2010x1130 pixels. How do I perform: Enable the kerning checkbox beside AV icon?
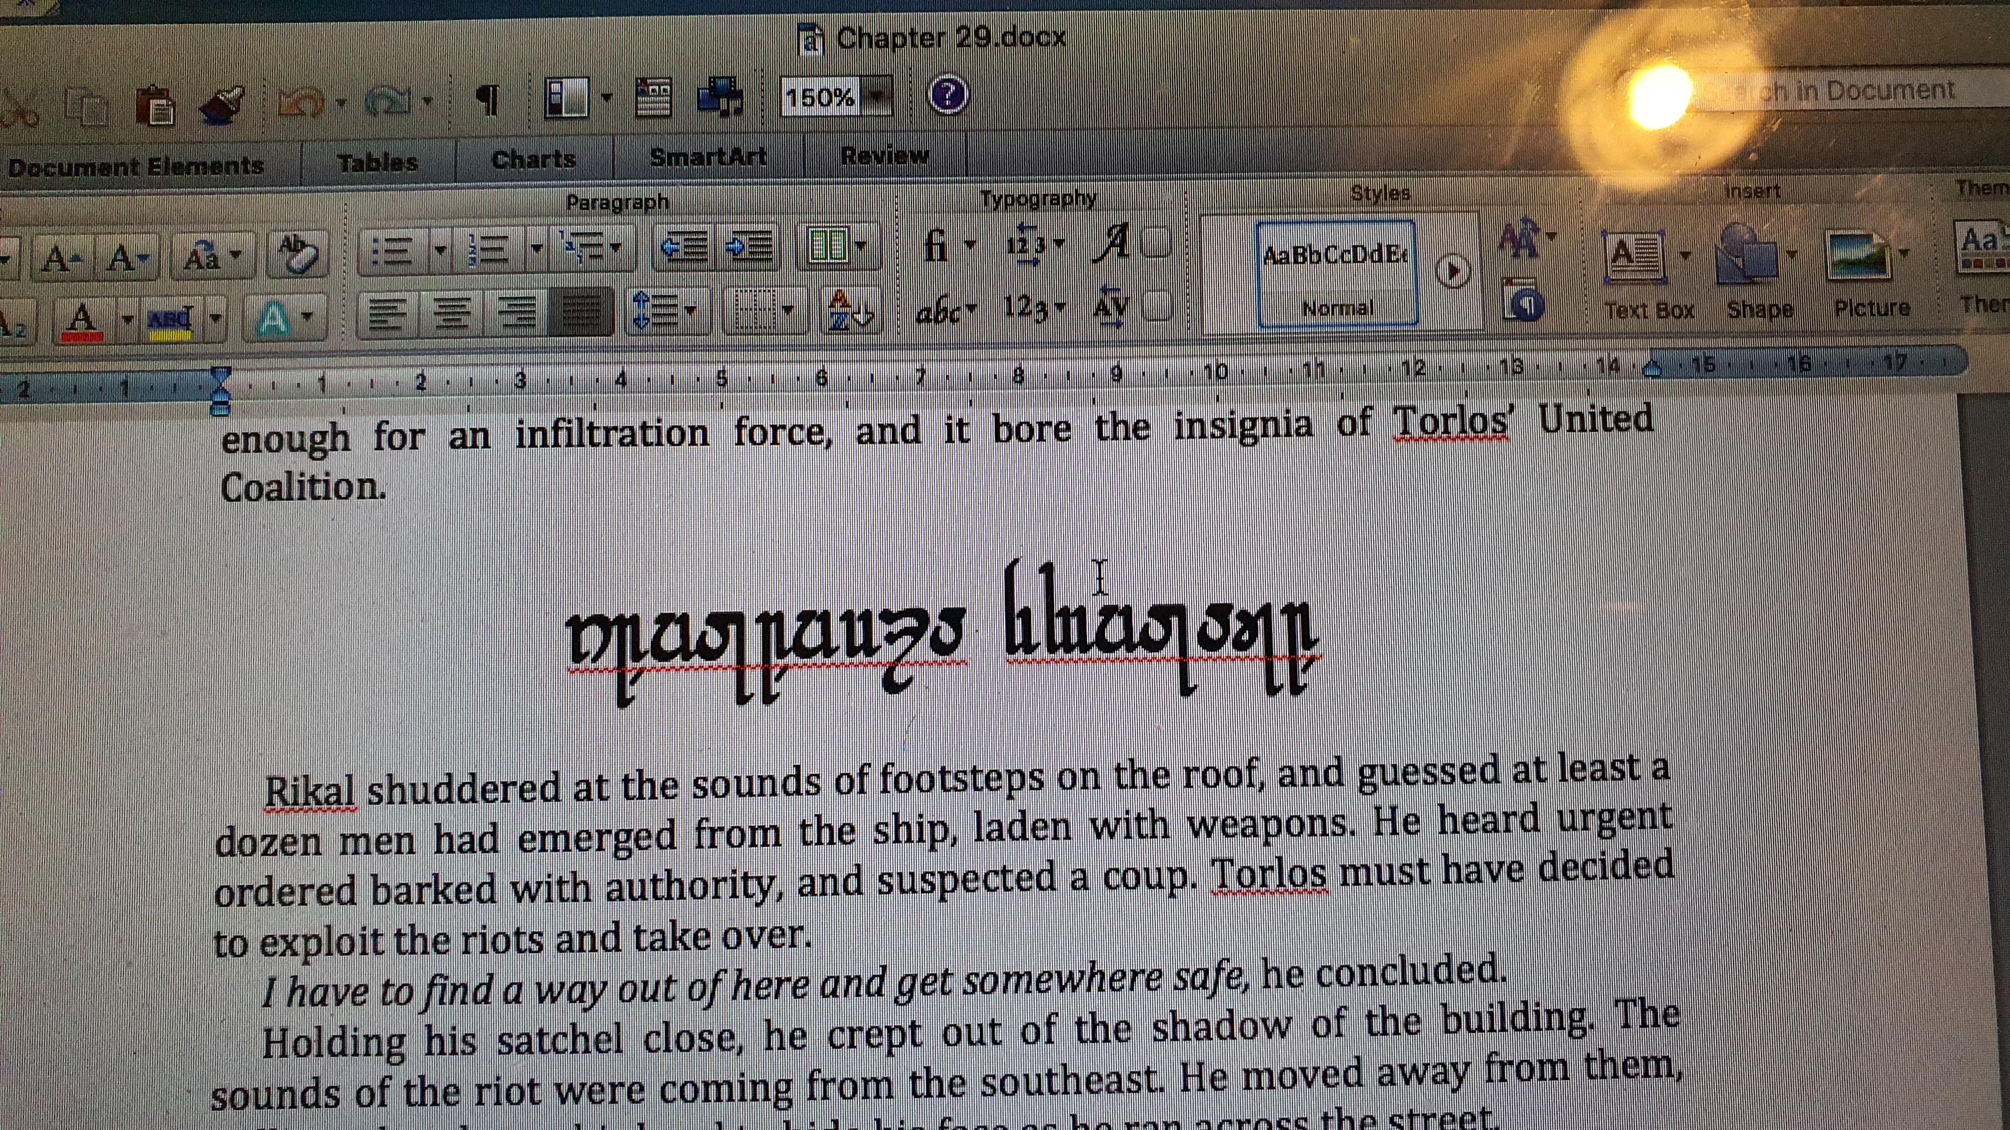(x=1157, y=306)
